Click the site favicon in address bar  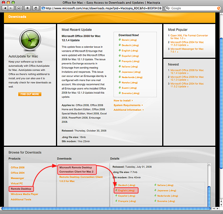click(x=43, y=8)
